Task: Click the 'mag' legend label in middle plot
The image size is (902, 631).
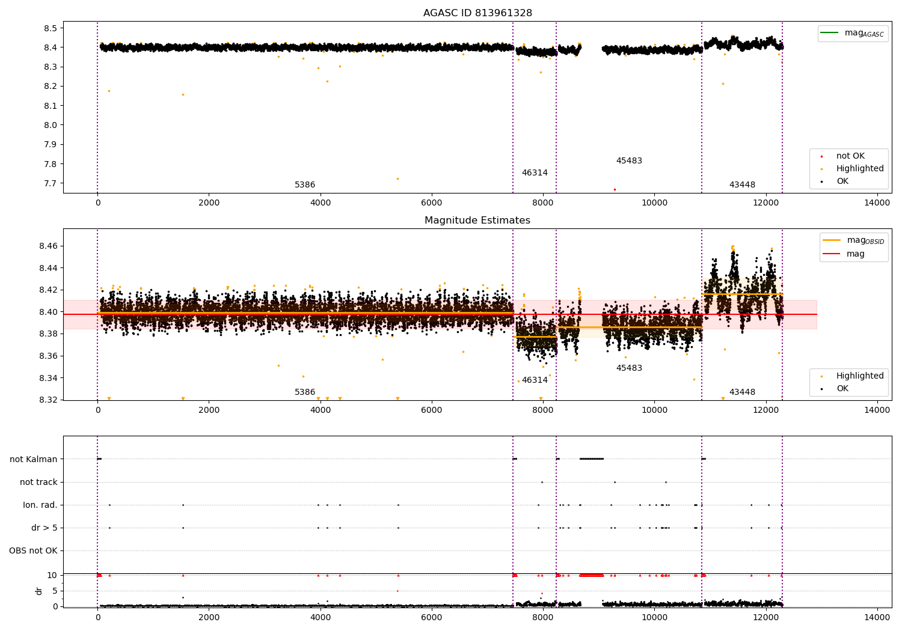Action: (x=855, y=254)
